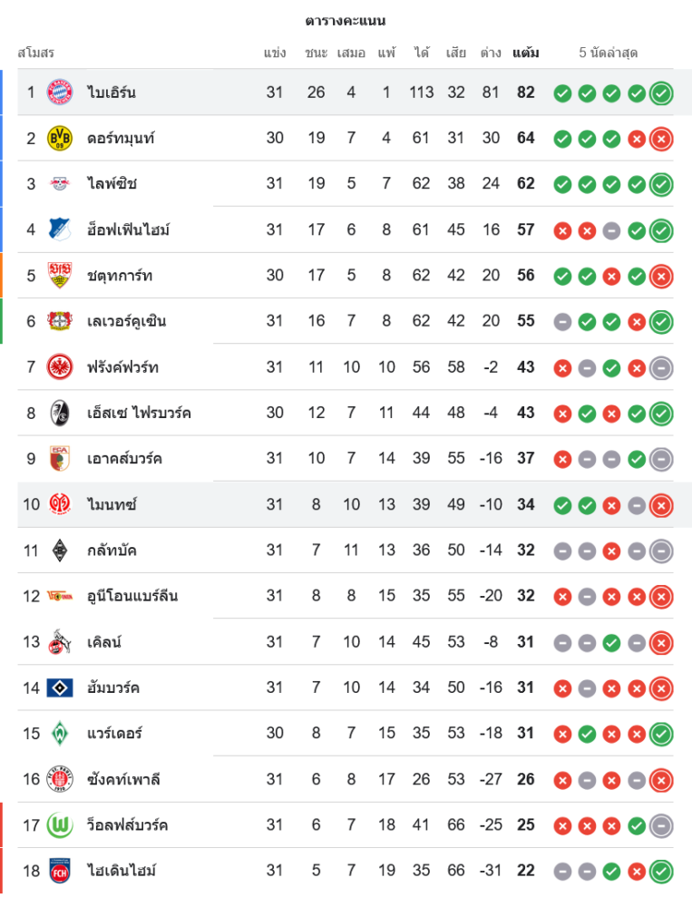The width and height of the screenshot is (692, 907).
Task: Click the Eintracht Frankfurt eagle crest
Action: pyautogui.click(x=60, y=367)
